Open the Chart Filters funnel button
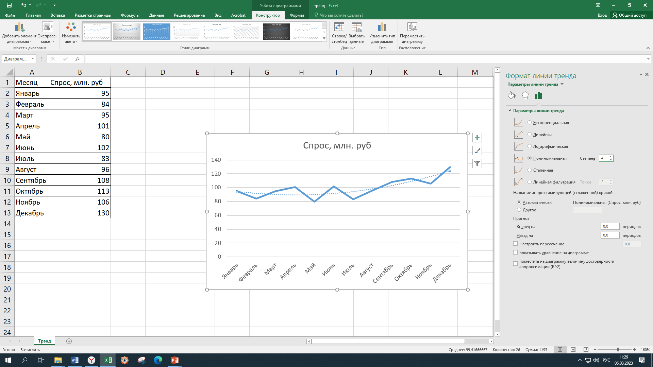 477,163
